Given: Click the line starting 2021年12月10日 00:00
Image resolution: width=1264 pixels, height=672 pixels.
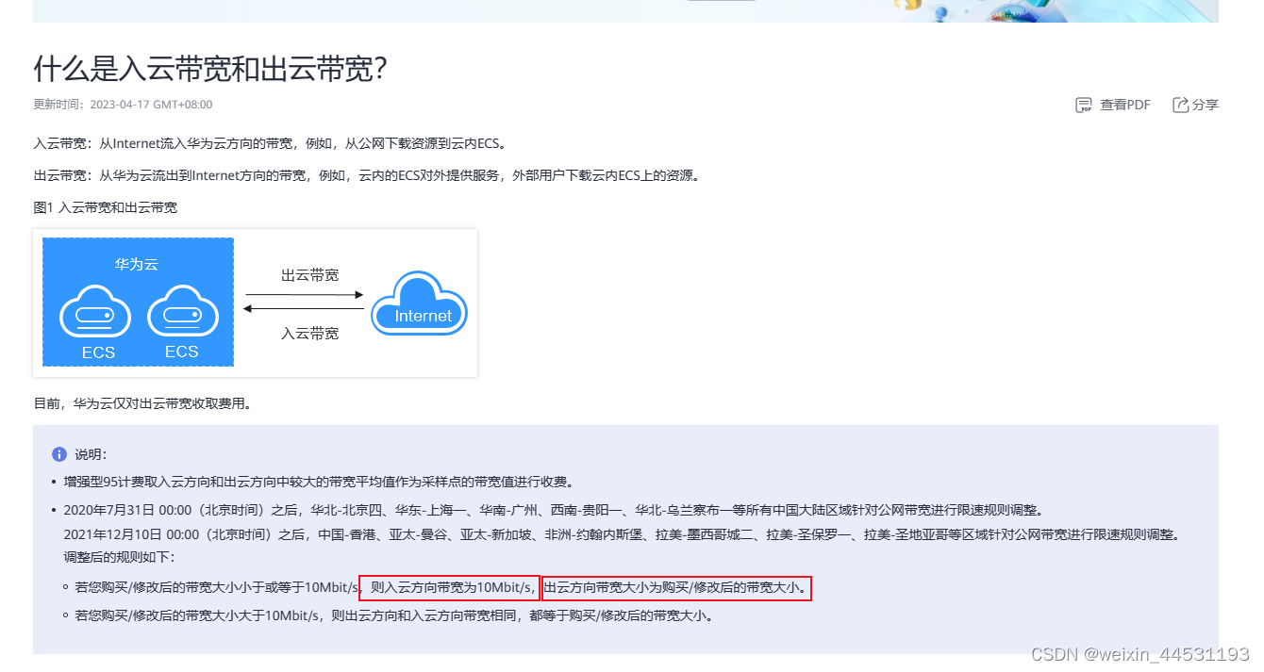Looking at the screenshot, I should coord(624,533).
